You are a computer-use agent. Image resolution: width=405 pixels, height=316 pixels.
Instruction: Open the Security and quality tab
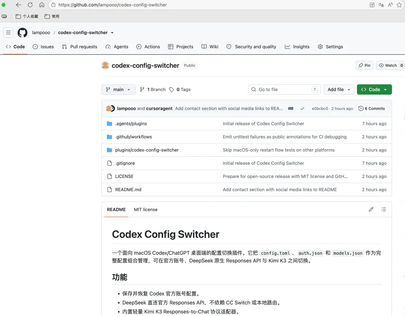(x=251, y=47)
